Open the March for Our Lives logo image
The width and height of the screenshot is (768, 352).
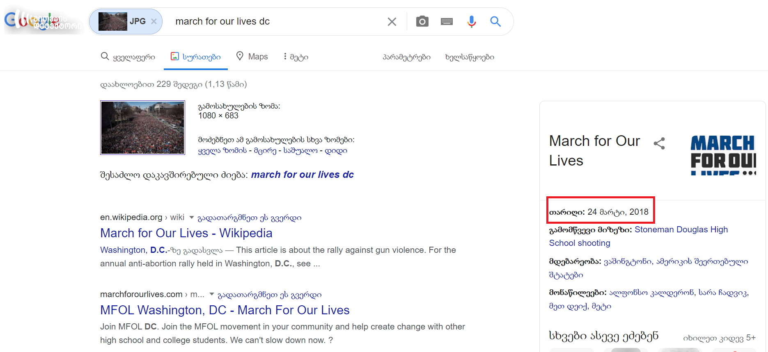(723, 155)
